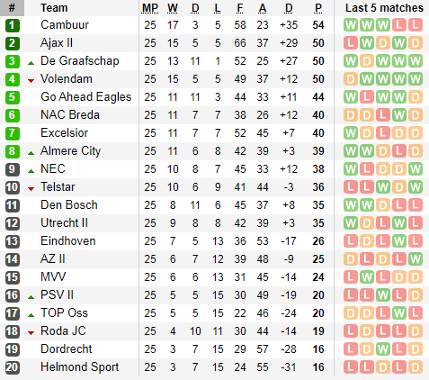Click Roda JC's red down arrow
Image resolution: width=429 pixels, height=380 pixels.
(x=31, y=332)
